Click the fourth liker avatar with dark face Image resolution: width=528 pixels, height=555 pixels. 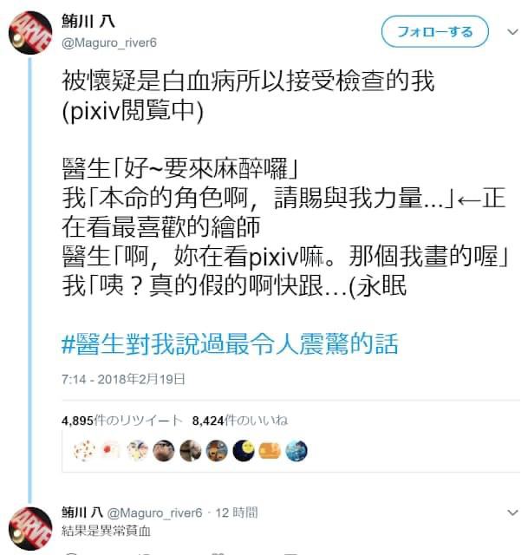point(164,451)
